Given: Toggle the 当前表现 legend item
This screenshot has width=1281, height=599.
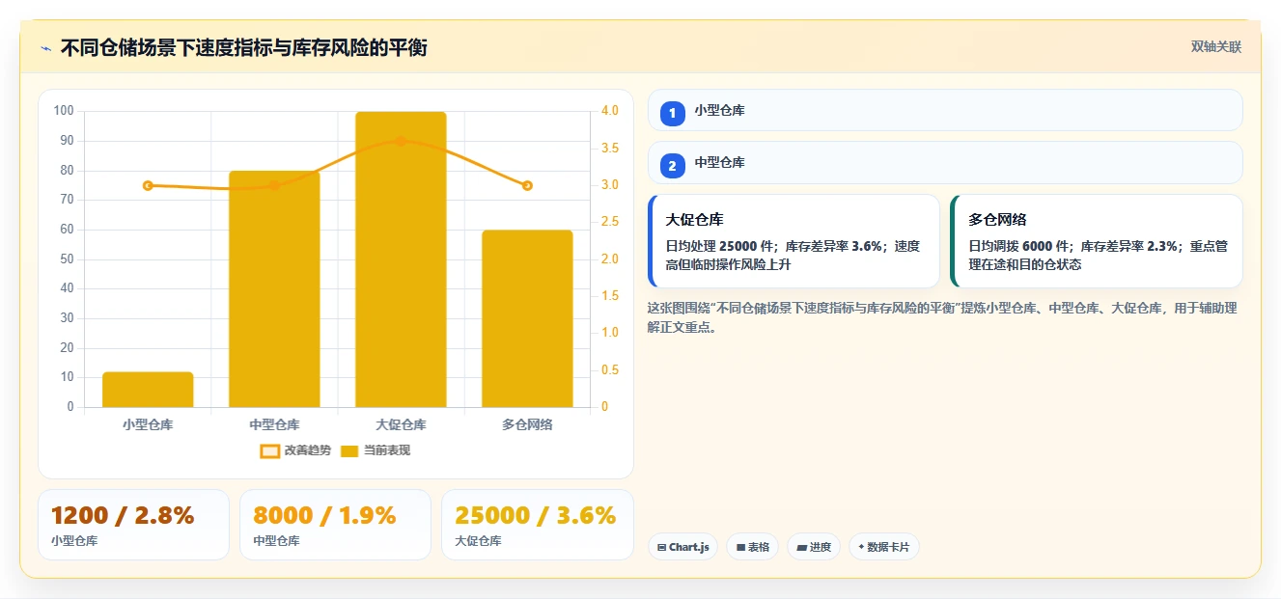Looking at the screenshot, I should [x=376, y=450].
